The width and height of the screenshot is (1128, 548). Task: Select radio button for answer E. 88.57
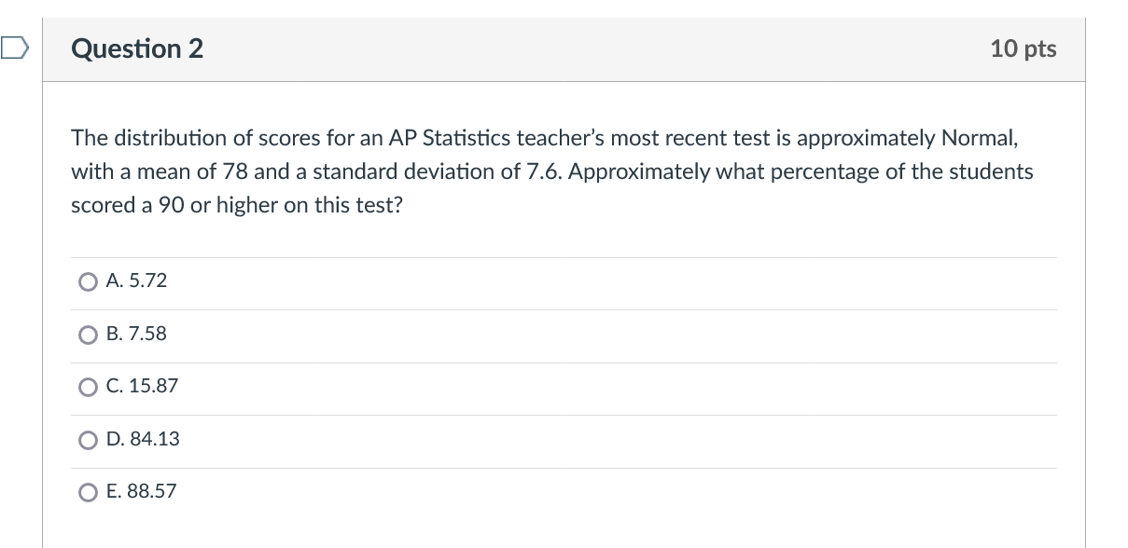(x=87, y=492)
